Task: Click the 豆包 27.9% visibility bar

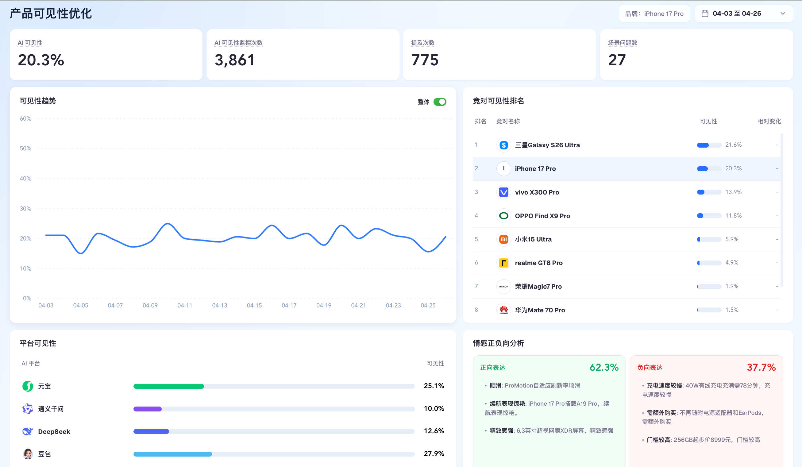Action: pyautogui.click(x=274, y=454)
